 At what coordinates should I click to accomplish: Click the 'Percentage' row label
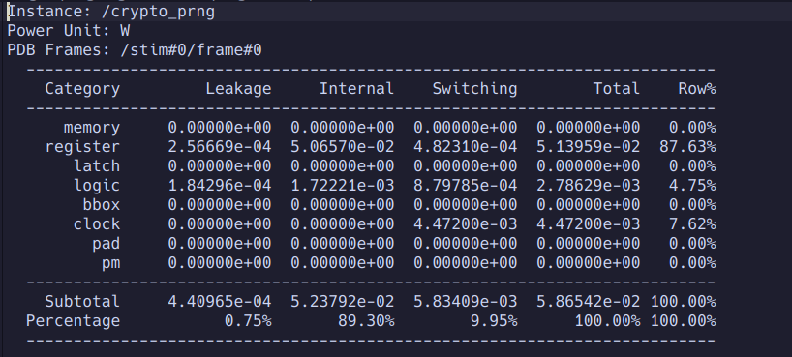coord(74,321)
